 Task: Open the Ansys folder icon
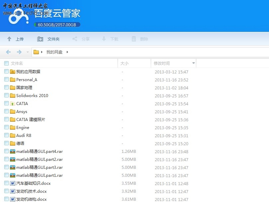pyautogui.click(x=13, y=111)
